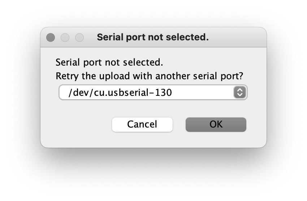The width and height of the screenshot is (307, 201).
Task: Cancel the serial port retry dialog
Action: [x=142, y=124]
